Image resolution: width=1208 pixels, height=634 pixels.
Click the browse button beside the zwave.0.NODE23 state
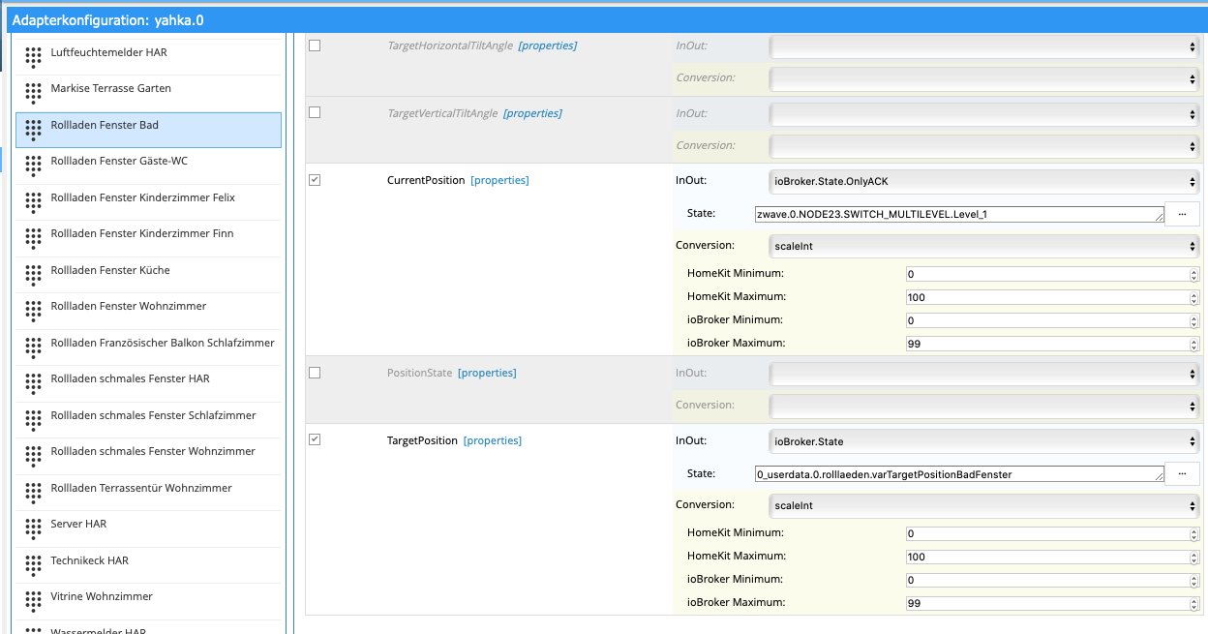click(1182, 214)
